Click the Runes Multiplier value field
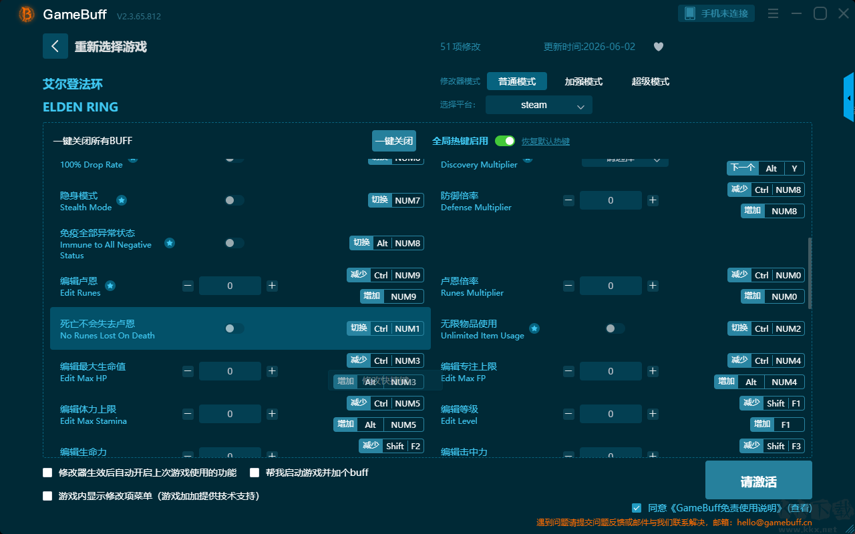This screenshot has height=534, width=855. tap(611, 286)
